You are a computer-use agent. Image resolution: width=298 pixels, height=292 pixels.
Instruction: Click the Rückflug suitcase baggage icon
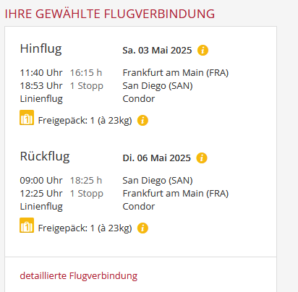click(x=27, y=226)
